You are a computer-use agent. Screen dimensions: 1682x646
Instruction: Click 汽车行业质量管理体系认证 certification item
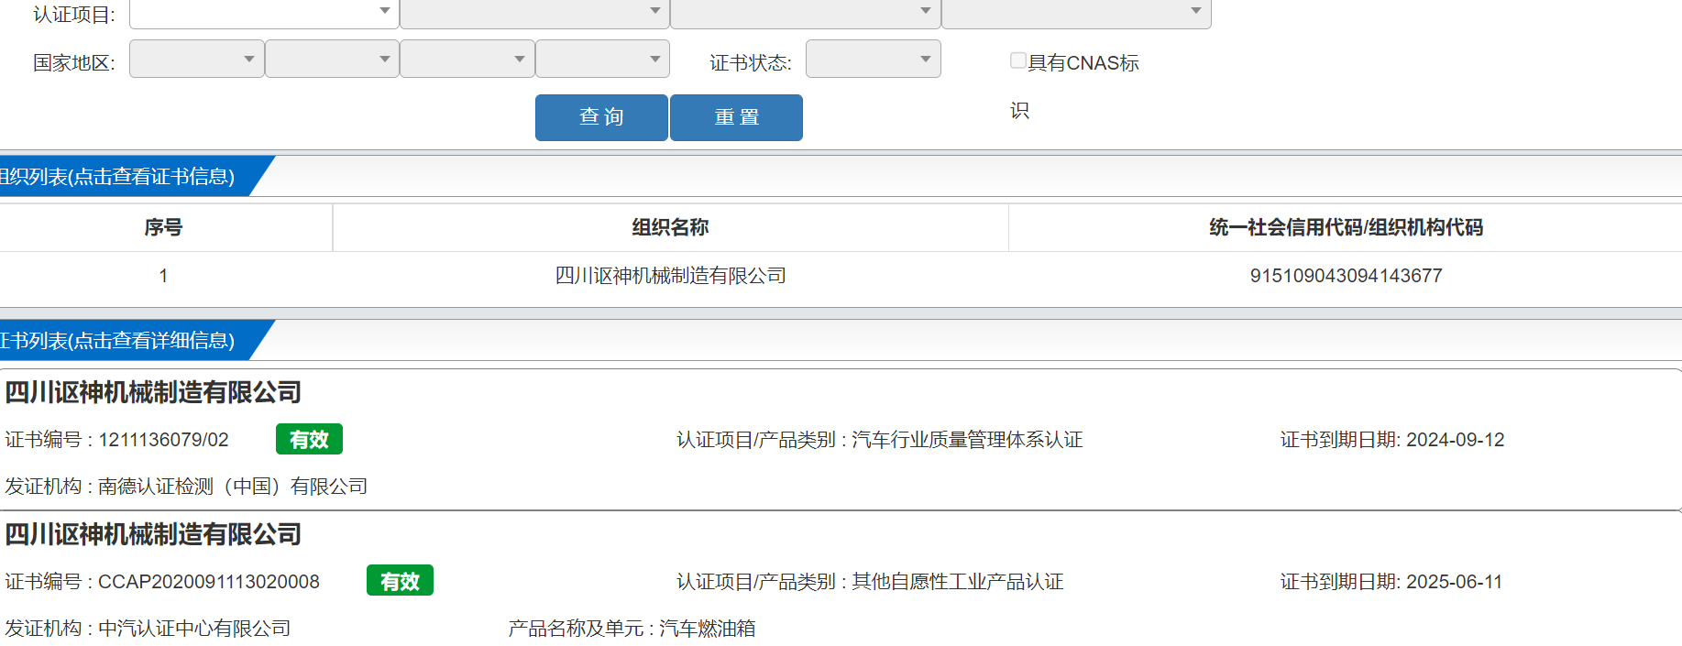point(967,440)
